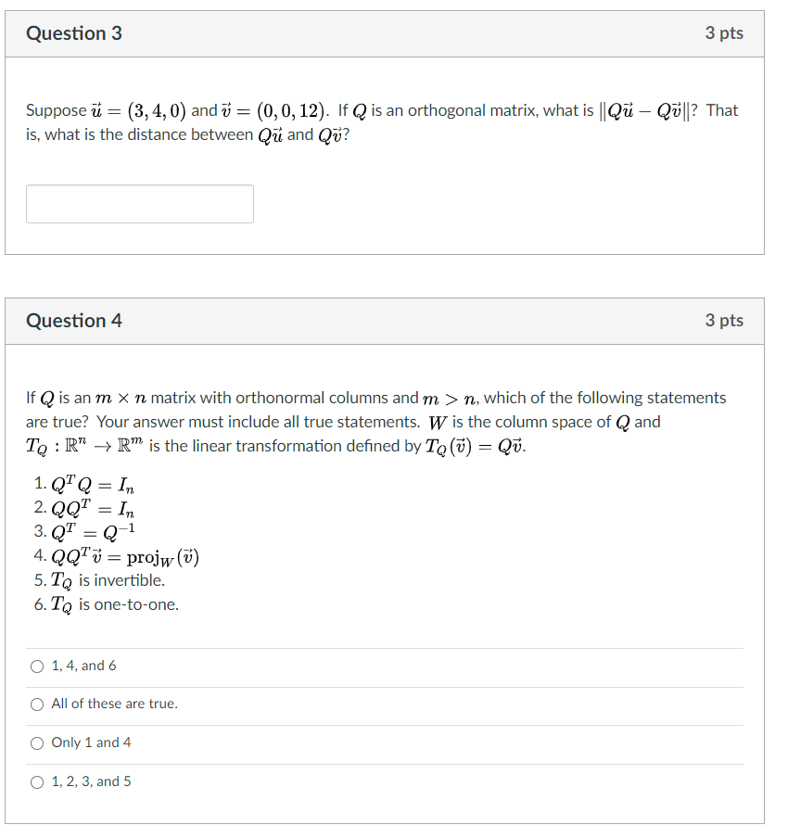Click statement 1 "QᵀQ = Iₙ" in Question 4
Viewport: 788px width, 838px height.
pos(88,483)
